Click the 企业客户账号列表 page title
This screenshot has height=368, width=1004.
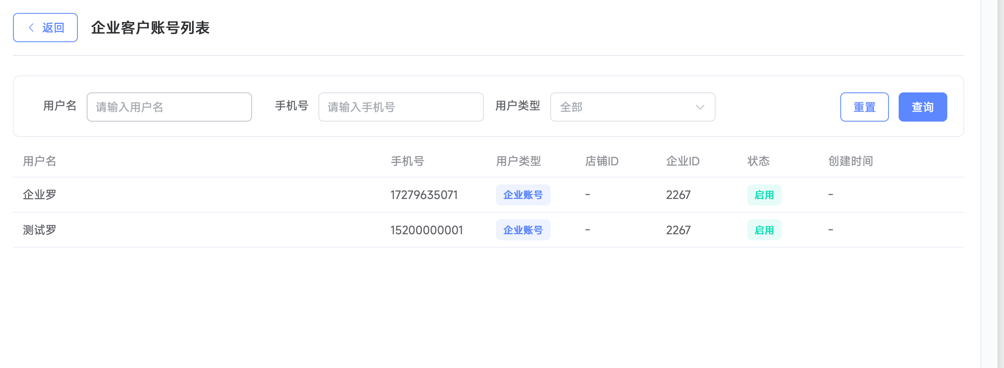(x=150, y=28)
